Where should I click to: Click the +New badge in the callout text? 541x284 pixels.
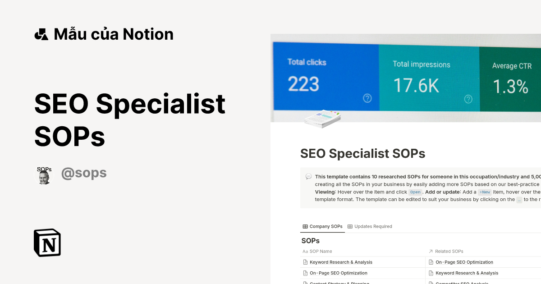pyautogui.click(x=485, y=192)
